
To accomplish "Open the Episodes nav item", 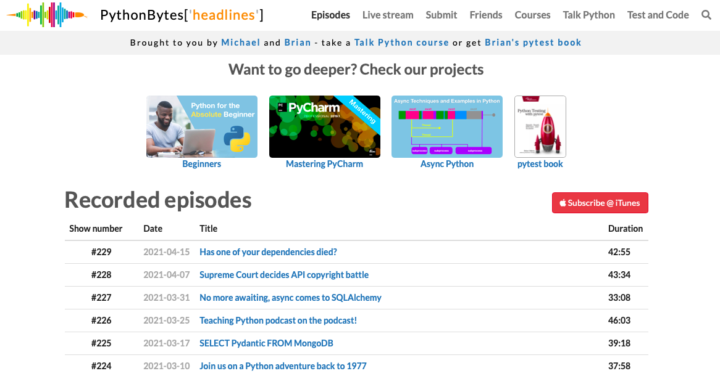I will 330,15.
